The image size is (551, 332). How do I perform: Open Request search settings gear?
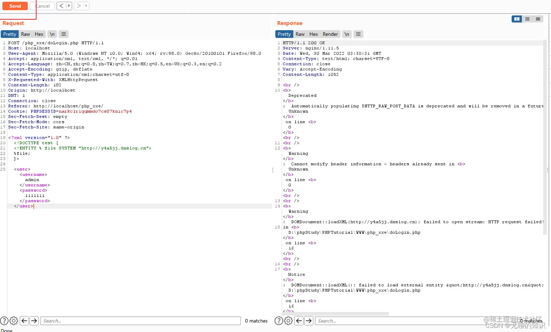[14, 321]
